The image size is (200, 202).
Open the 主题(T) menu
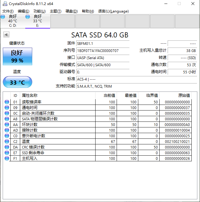55,11
